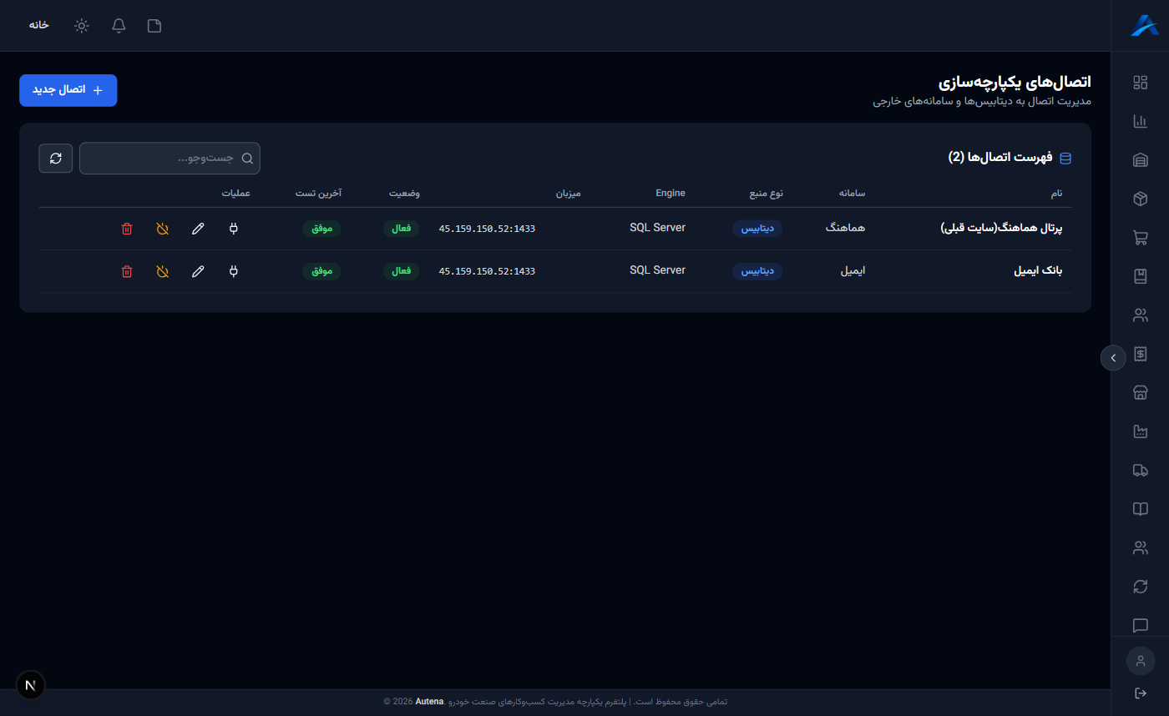This screenshot has height=716, width=1169.
Task: Test connection for بانک ایمیل row
Action: pos(234,270)
